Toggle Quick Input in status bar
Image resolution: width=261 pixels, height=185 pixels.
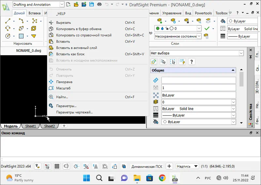115,166
